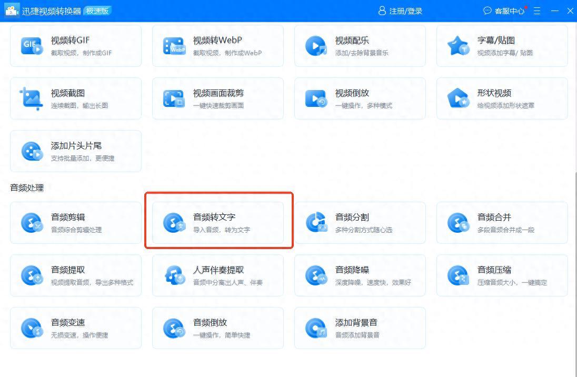
Task: Open the 添加背景音 card
Action: click(x=360, y=328)
